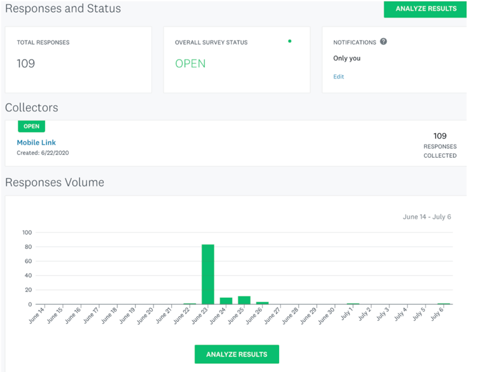Click the 'Responses and Status' heading
Viewport: 487px width, 372px height.
[63, 8]
